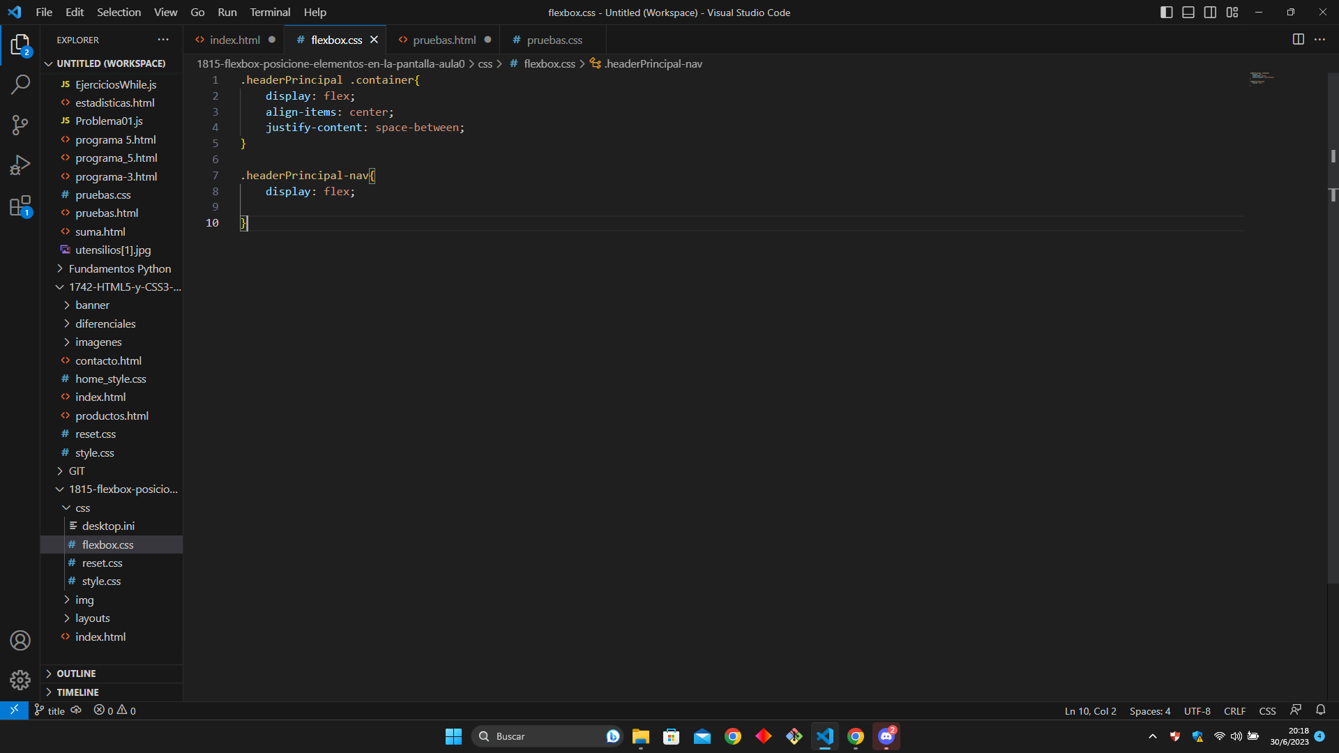Switch to the pruebas.html tab
The width and height of the screenshot is (1339, 753).
click(x=444, y=40)
